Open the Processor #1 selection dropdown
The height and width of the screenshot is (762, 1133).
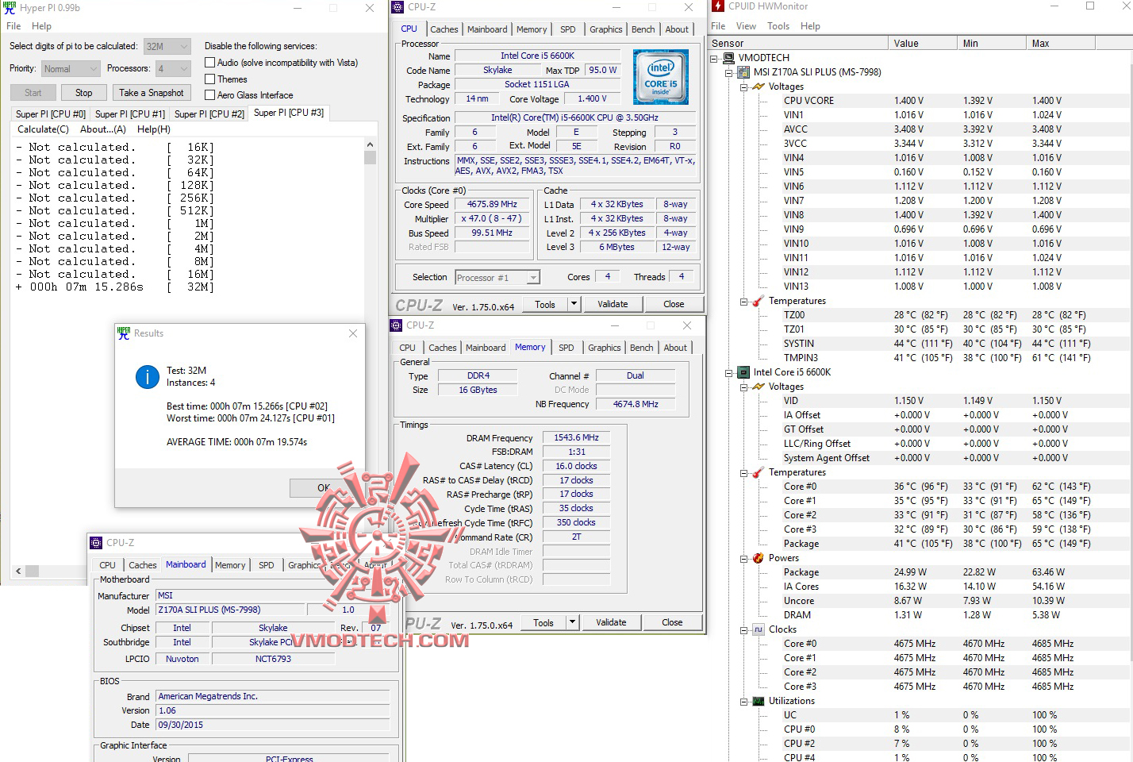tap(532, 277)
